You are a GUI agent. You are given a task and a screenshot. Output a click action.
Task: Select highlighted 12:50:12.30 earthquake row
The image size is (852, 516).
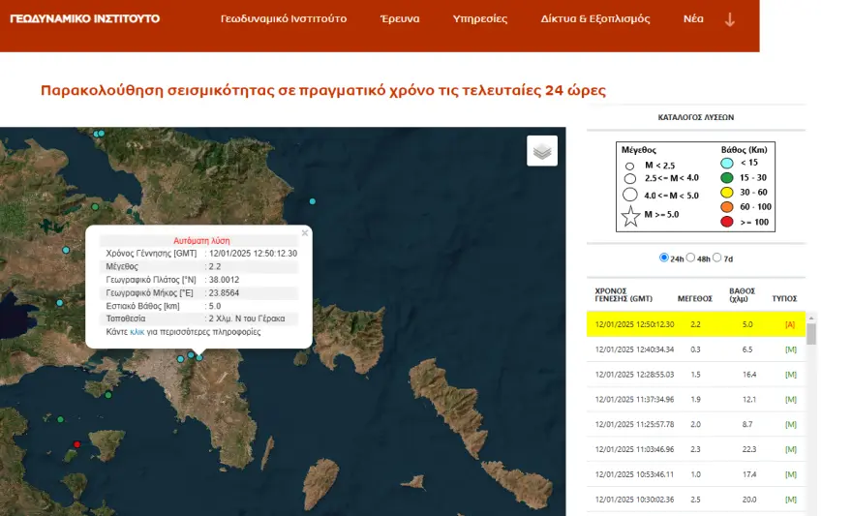(697, 324)
